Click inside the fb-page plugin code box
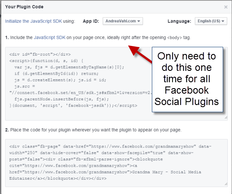232x194 pixels. click(116, 163)
